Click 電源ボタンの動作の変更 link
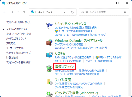The image size is (132, 97). [91, 71]
